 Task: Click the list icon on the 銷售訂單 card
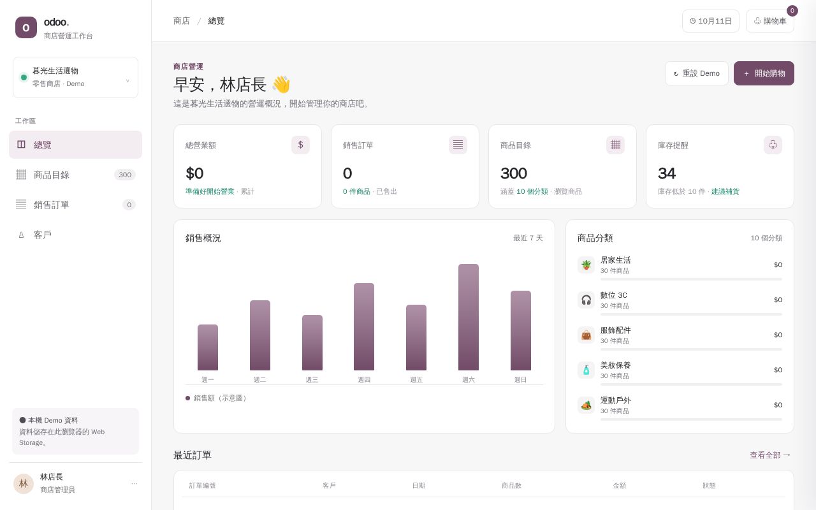(x=458, y=145)
